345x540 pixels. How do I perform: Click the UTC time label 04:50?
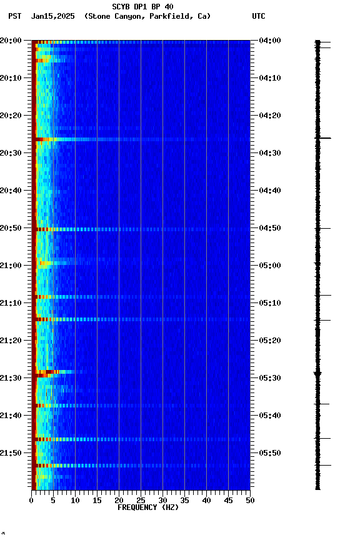(x=270, y=228)
